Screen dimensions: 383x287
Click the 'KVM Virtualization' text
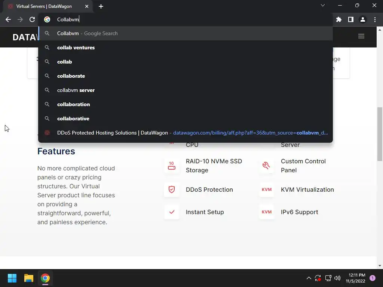pyautogui.click(x=307, y=189)
